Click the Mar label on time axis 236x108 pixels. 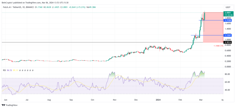[x=201, y=99]
